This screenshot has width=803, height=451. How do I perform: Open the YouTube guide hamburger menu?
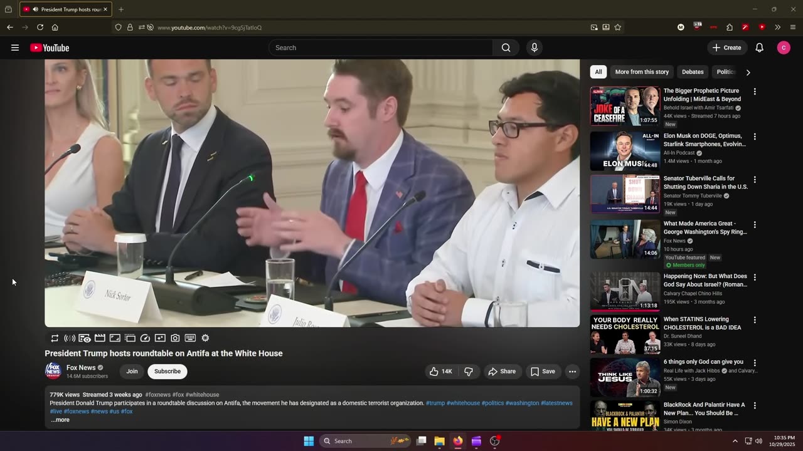[15, 48]
